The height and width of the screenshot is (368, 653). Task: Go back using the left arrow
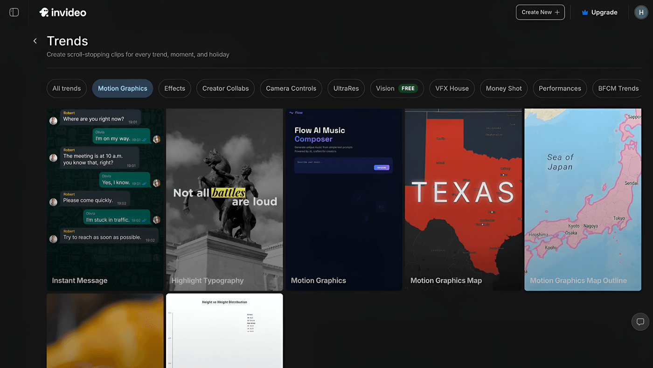[35, 41]
